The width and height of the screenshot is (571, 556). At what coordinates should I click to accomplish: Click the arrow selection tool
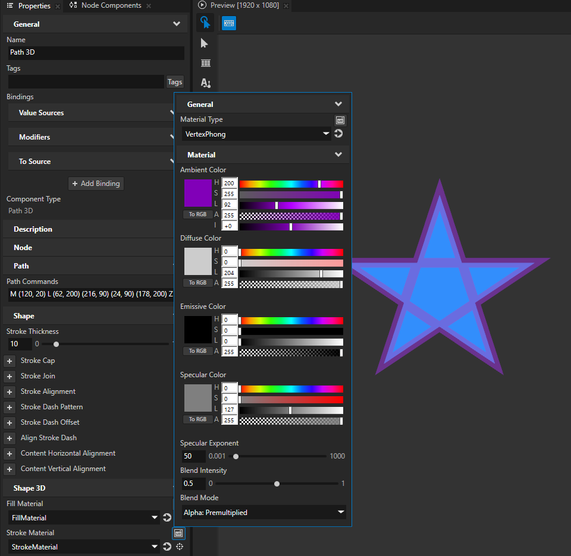tap(205, 43)
